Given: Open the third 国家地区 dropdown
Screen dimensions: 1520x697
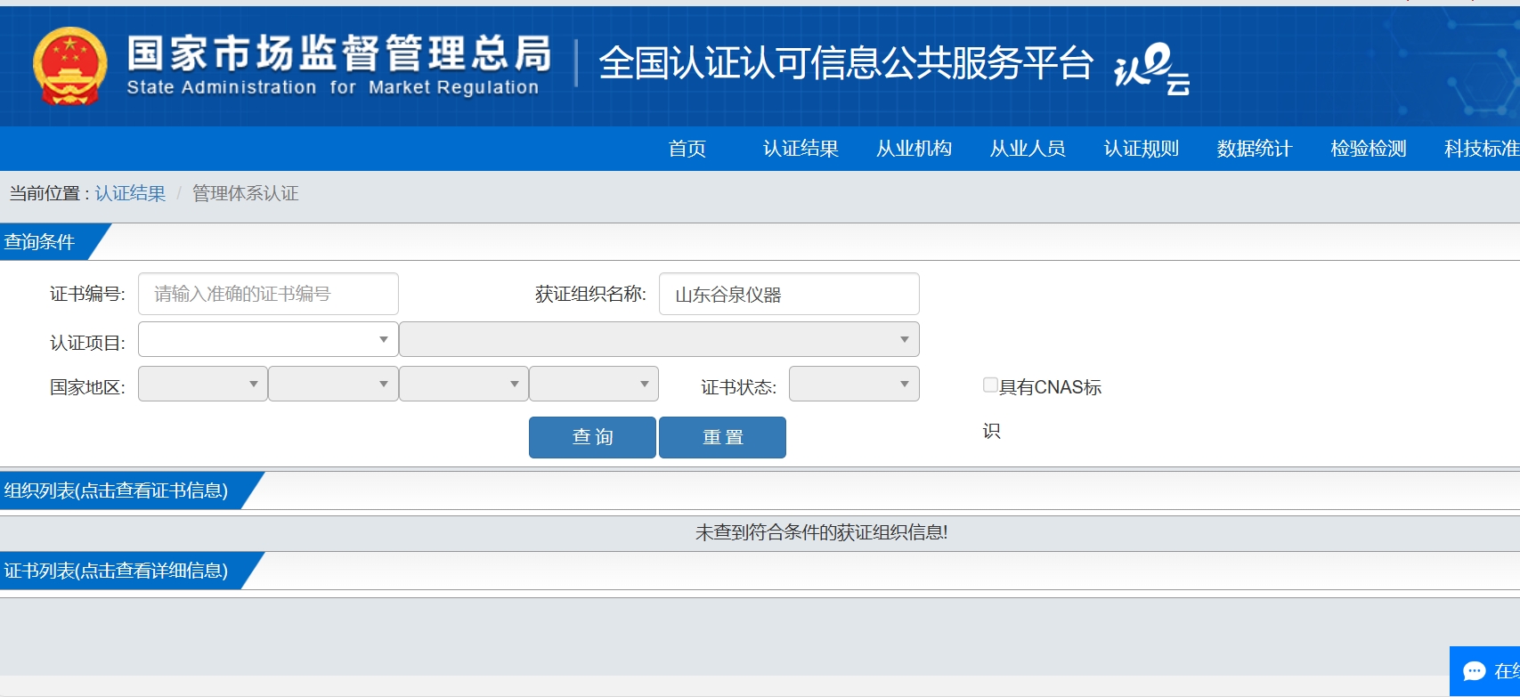Looking at the screenshot, I should pos(464,384).
